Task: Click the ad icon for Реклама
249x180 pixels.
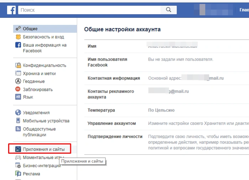Action: click(x=18, y=174)
